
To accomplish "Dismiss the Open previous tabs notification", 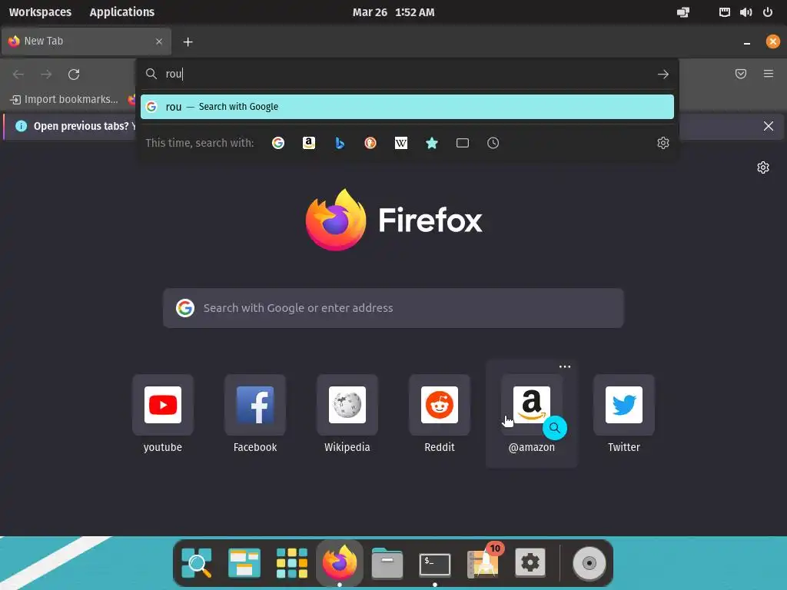I will (x=769, y=126).
